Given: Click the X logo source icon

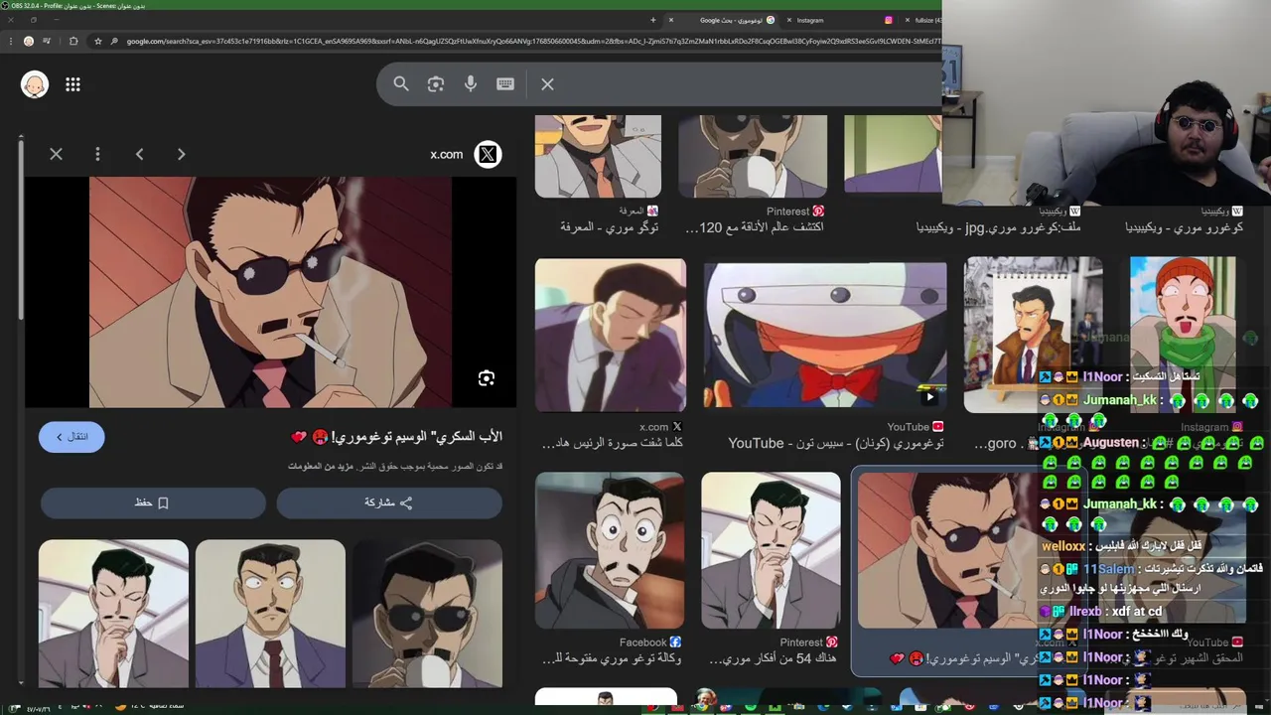Looking at the screenshot, I should pos(488,154).
